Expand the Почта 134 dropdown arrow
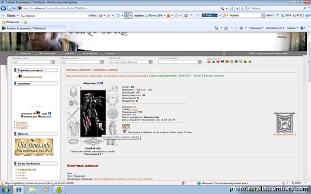This screenshot has width=311, height=194. [164, 16]
